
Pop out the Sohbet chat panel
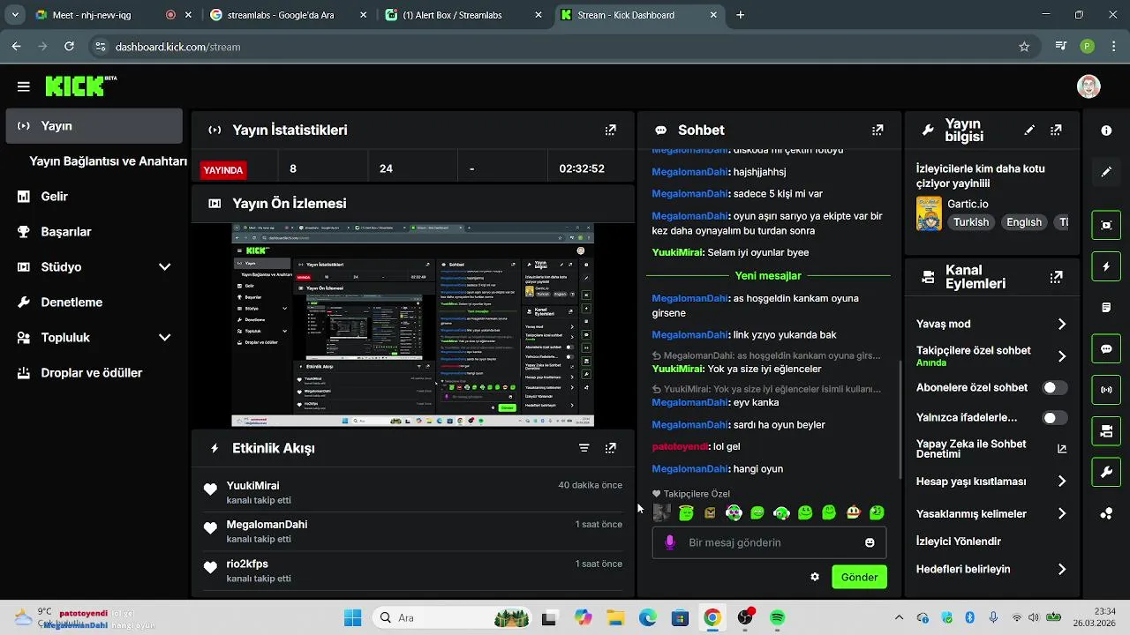click(x=878, y=130)
